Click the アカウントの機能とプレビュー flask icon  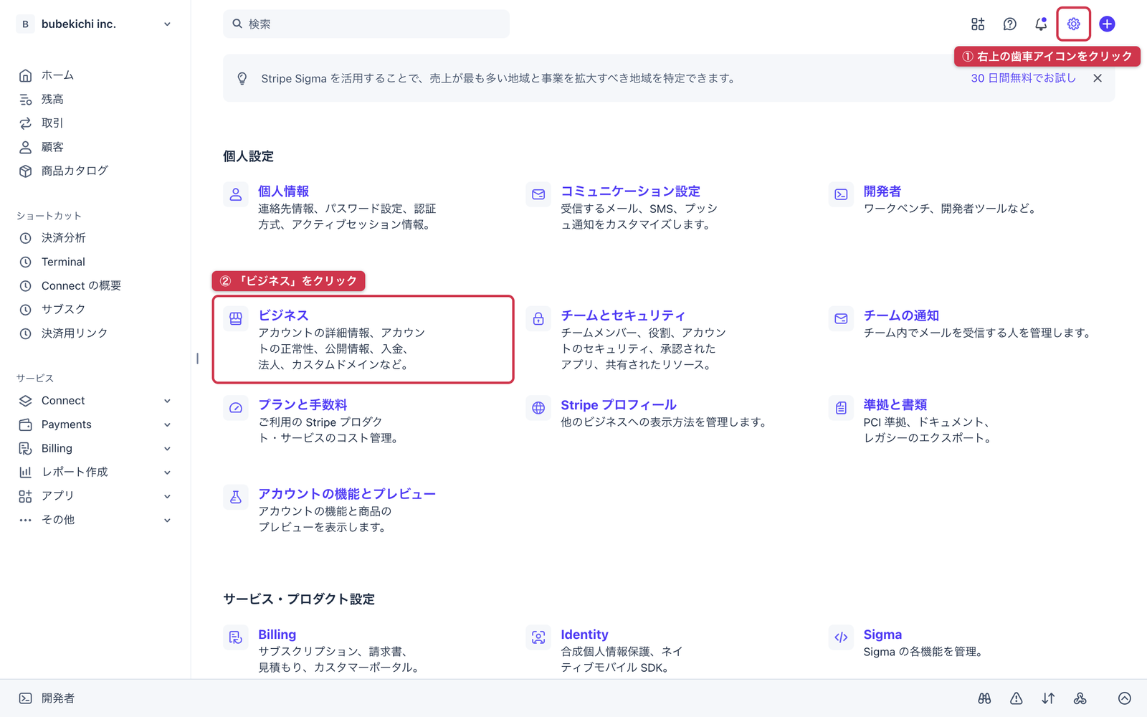click(x=235, y=497)
